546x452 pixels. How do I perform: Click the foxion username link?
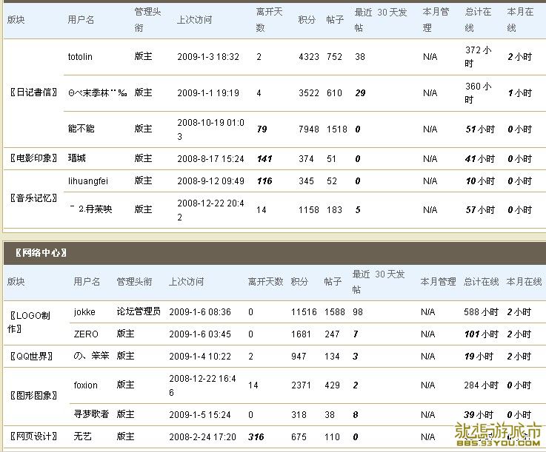pos(86,385)
